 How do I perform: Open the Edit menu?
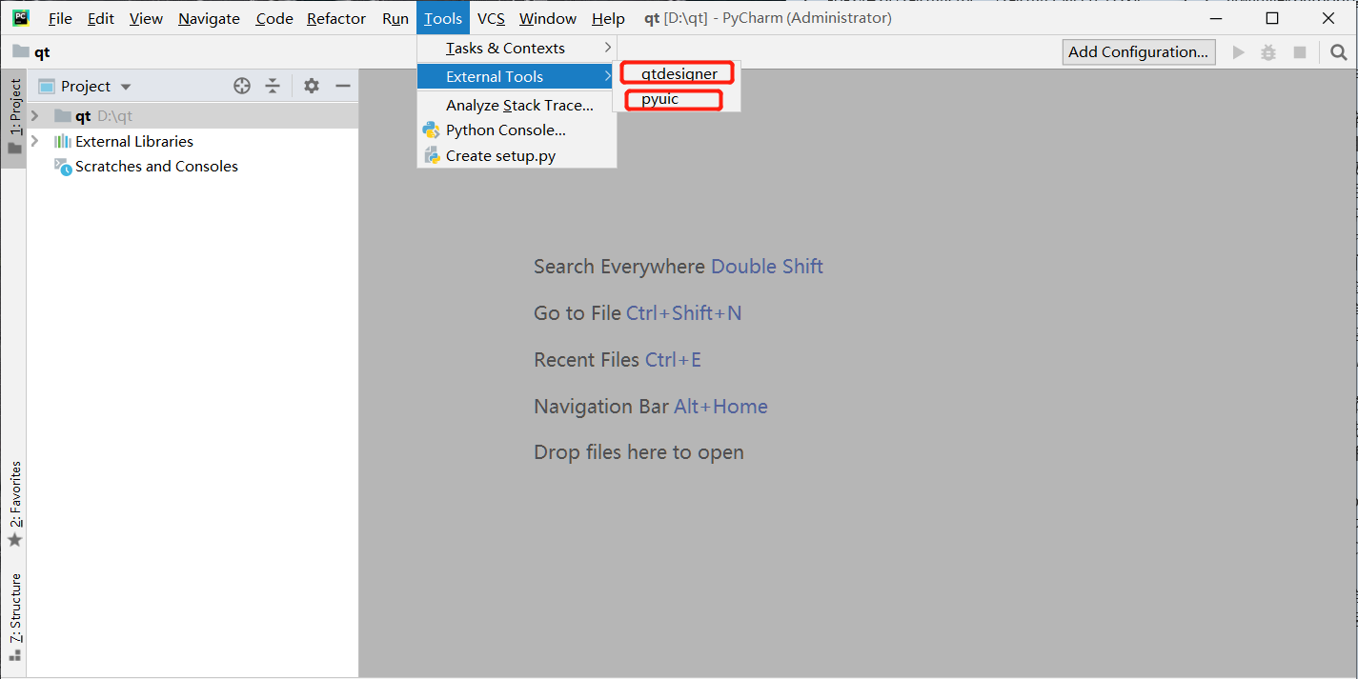pos(100,18)
